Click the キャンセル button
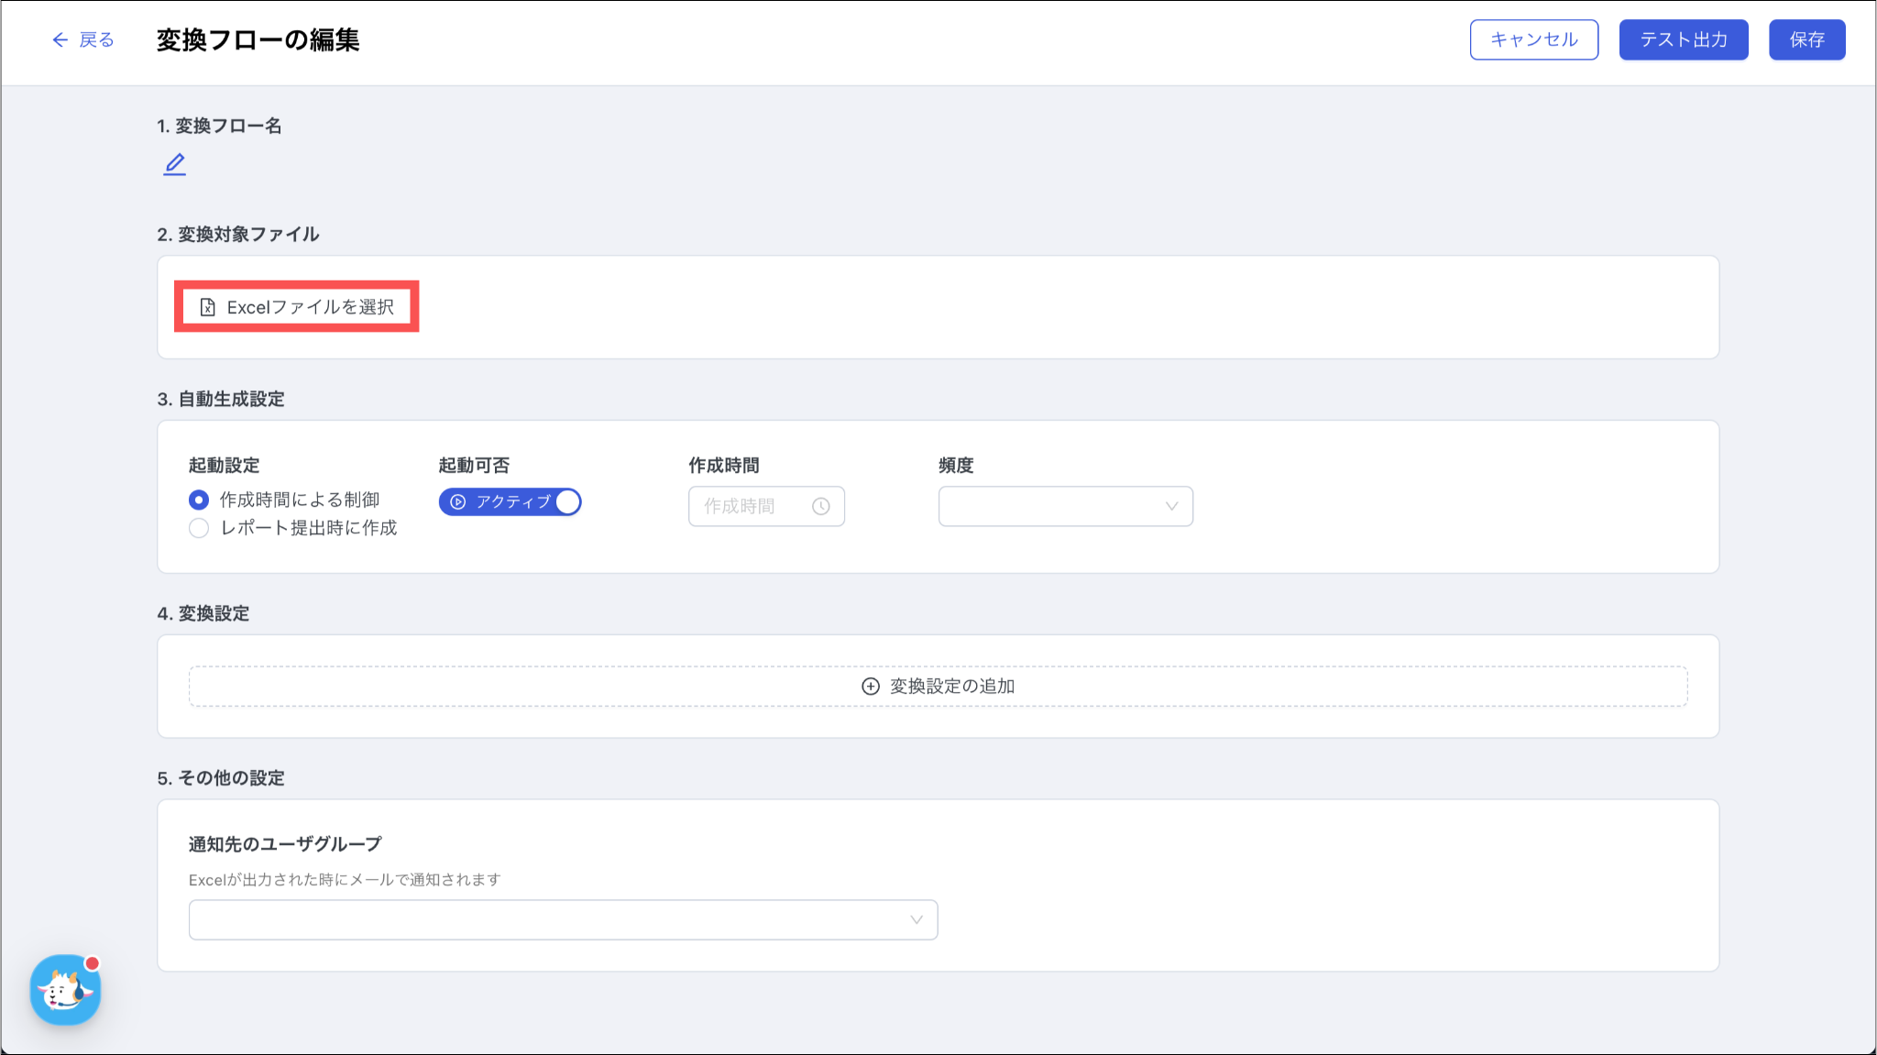1877x1055 pixels. tap(1533, 39)
